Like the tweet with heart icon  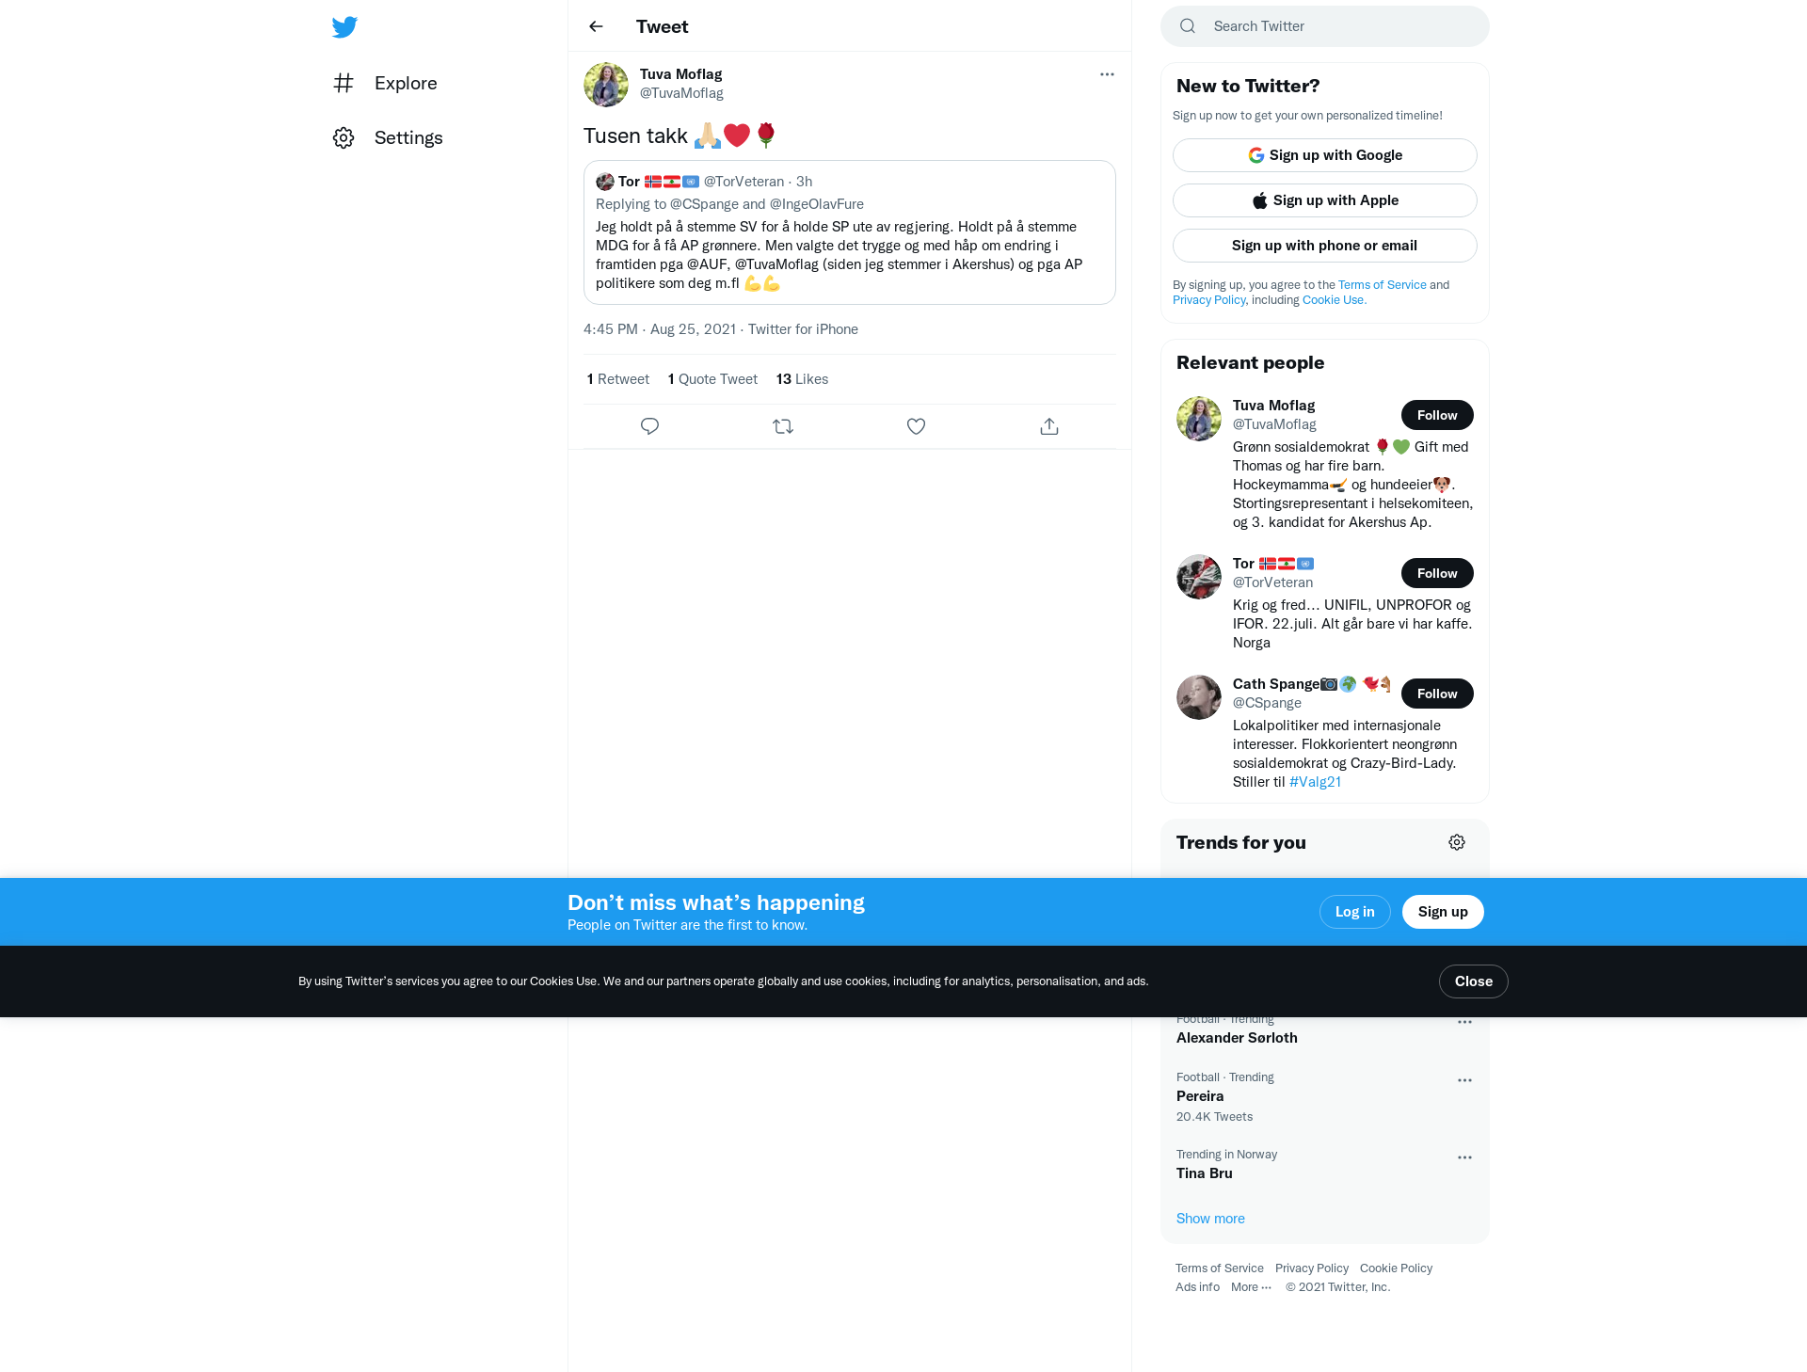pyautogui.click(x=916, y=426)
